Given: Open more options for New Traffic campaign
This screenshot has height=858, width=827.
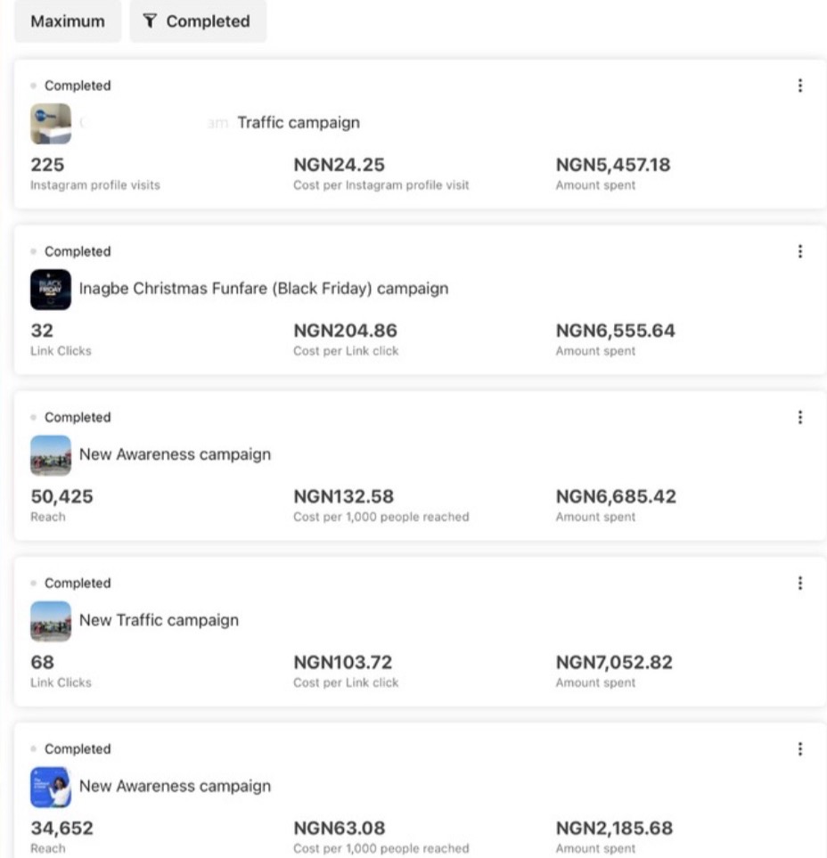Looking at the screenshot, I should pyautogui.click(x=799, y=583).
